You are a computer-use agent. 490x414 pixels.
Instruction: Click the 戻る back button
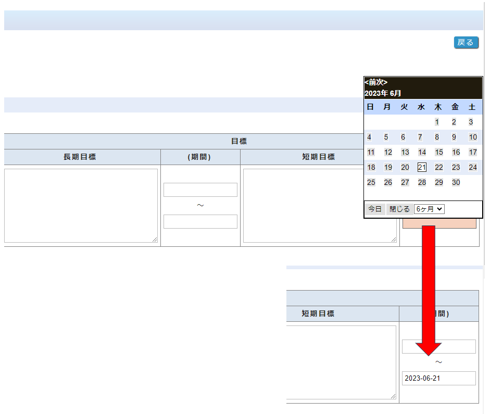tap(466, 42)
